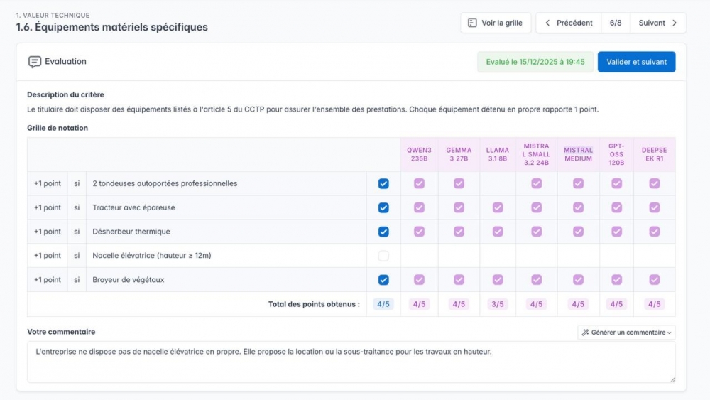The width and height of the screenshot is (710, 400).
Task: Click the 3/5 total under Llama 3.1 8B
Action: tap(498, 304)
